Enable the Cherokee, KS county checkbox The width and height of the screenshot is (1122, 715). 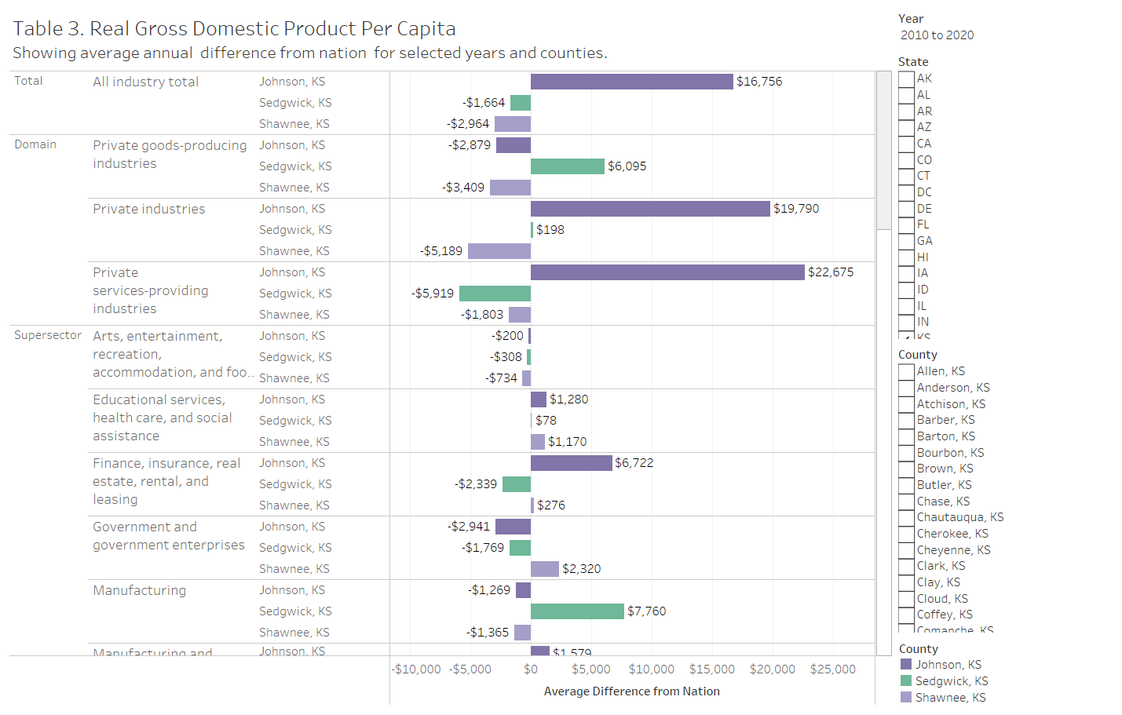tap(906, 534)
